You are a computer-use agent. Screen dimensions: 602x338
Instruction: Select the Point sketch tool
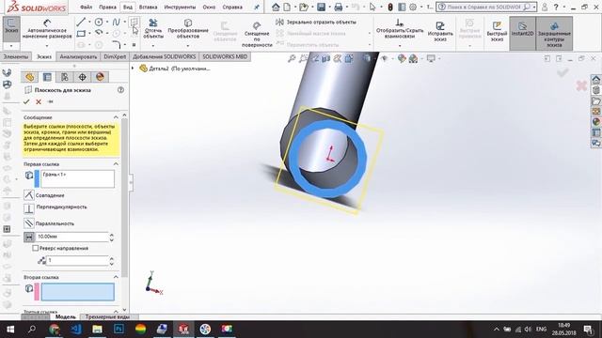(134, 45)
